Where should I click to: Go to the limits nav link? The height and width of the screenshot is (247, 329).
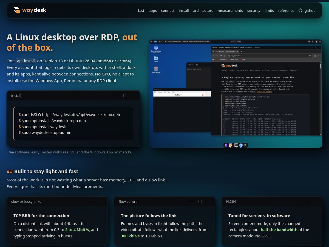click(x=269, y=10)
